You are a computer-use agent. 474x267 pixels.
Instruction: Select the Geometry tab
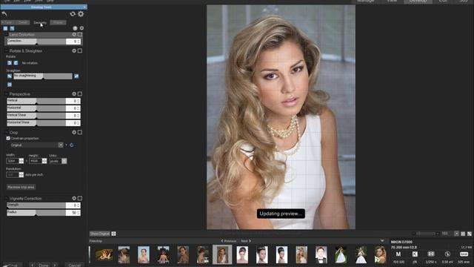click(39, 22)
